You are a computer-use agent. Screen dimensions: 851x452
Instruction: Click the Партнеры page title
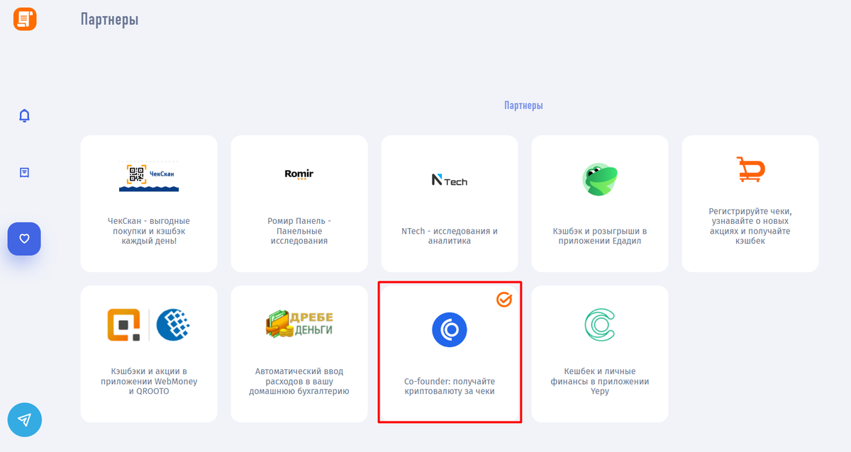pos(109,19)
